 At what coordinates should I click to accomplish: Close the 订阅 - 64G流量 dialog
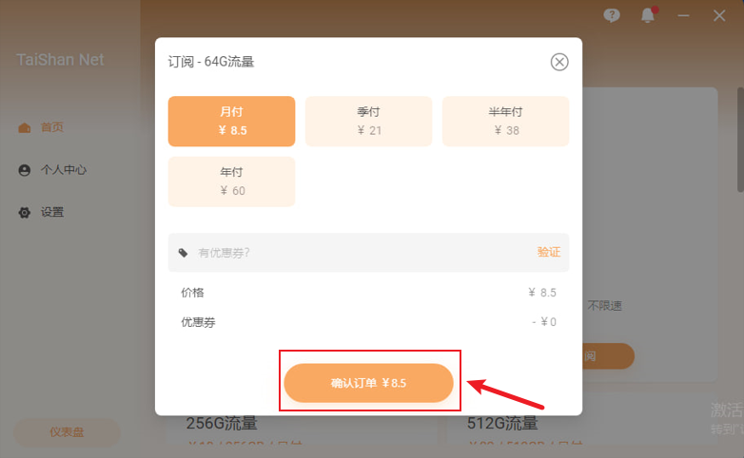click(x=559, y=62)
